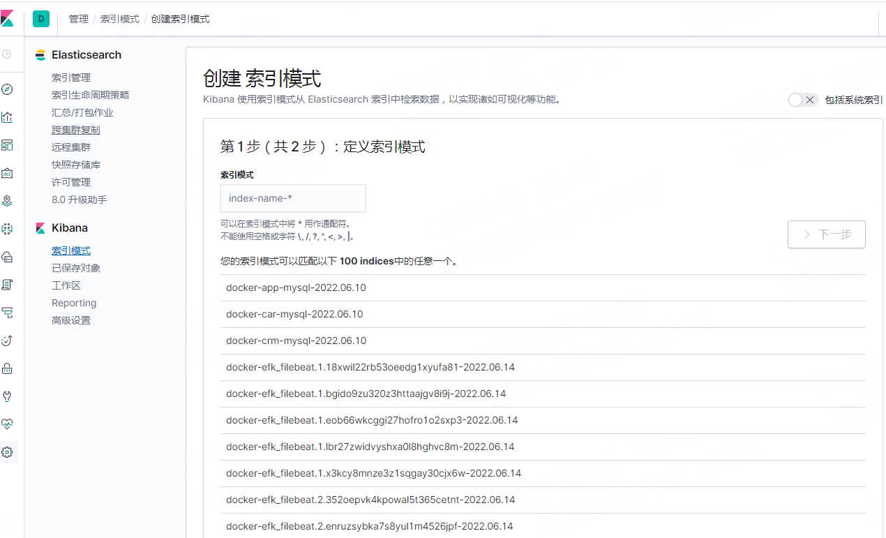Open 快照存储库 menu item
Image resolution: width=886 pixels, height=538 pixels.
76,165
